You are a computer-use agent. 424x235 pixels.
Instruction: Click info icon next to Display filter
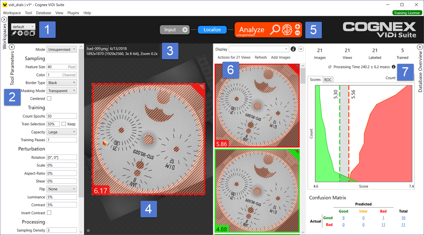(x=293, y=49)
